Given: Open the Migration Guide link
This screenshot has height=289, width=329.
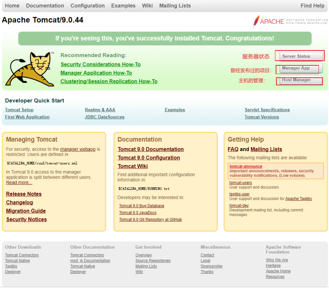Looking at the screenshot, I should [26, 211].
